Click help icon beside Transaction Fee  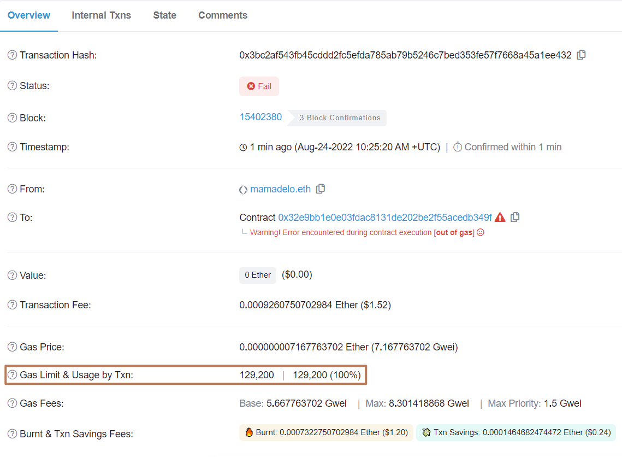tap(12, 305)
